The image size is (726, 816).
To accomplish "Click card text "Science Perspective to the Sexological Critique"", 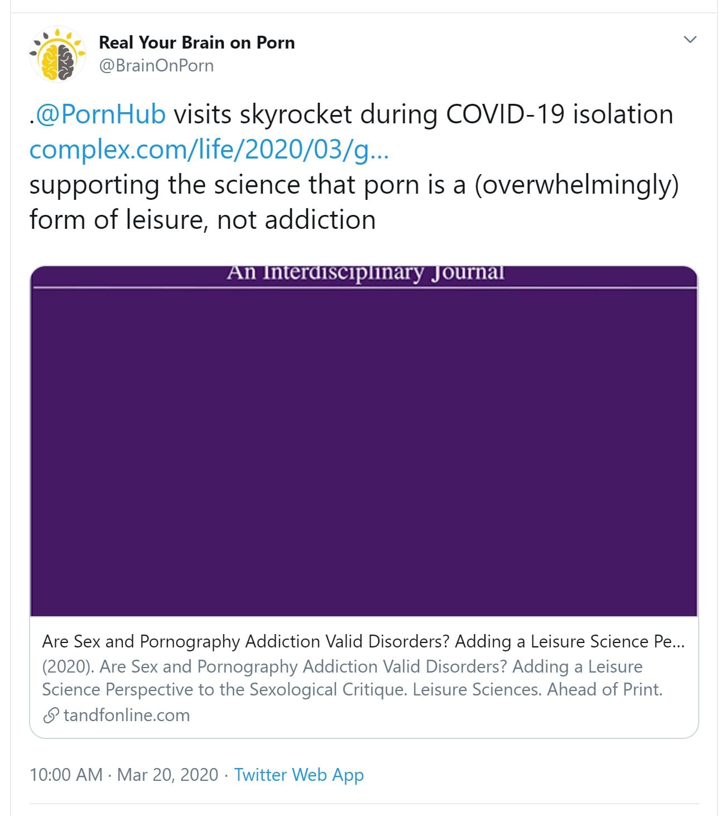I will [x=223, y=690].
